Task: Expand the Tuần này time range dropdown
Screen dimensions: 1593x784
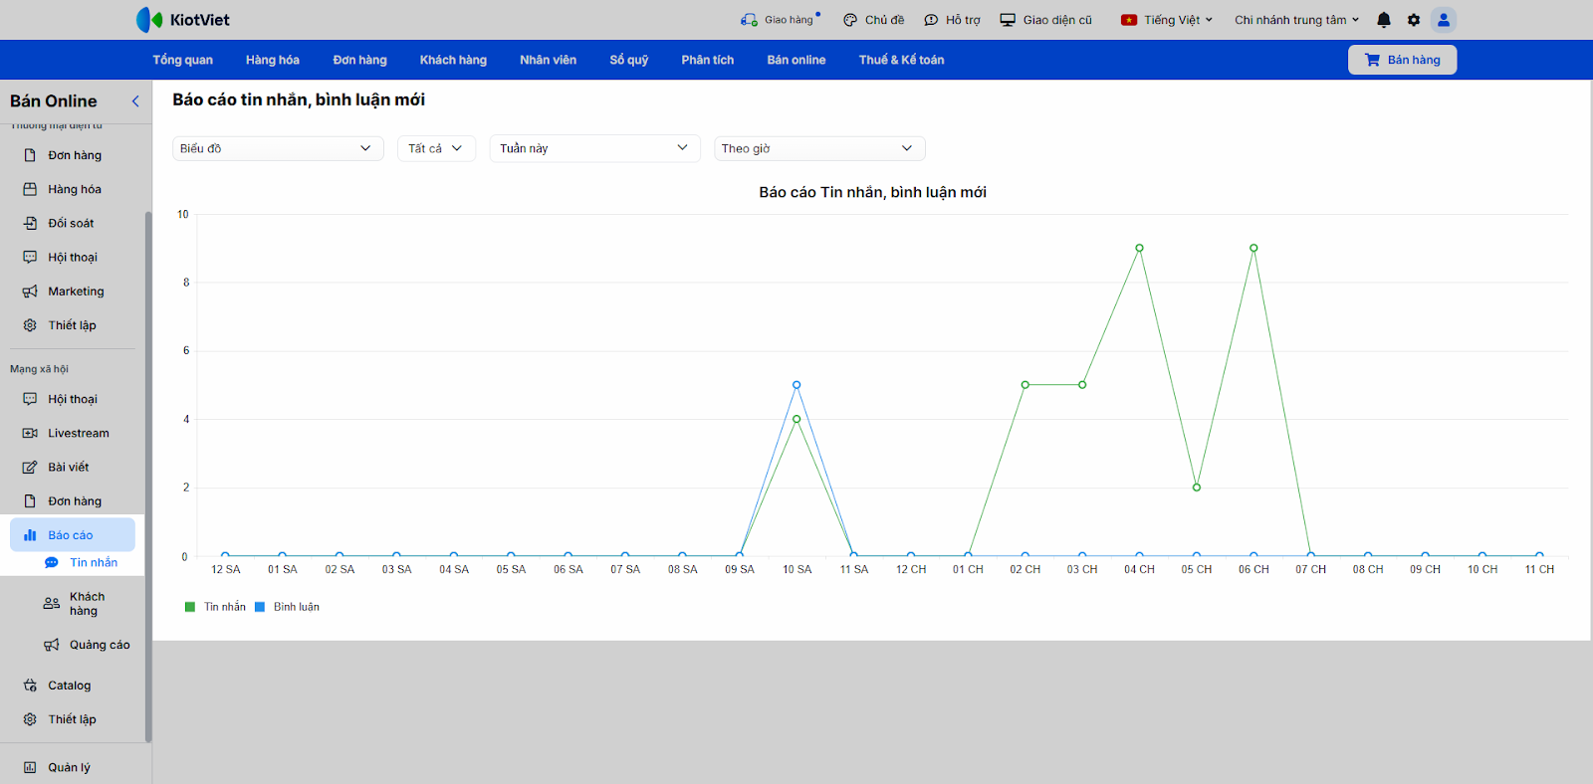Action: coord(594,148)
